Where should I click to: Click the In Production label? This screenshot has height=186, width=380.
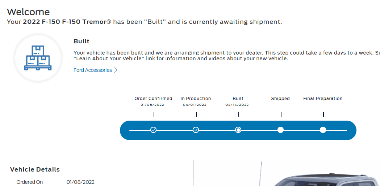point(196,98)
